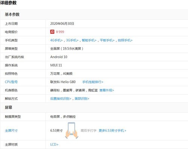
Task: Click the 操作系统 row label
Action: (11, 65)
